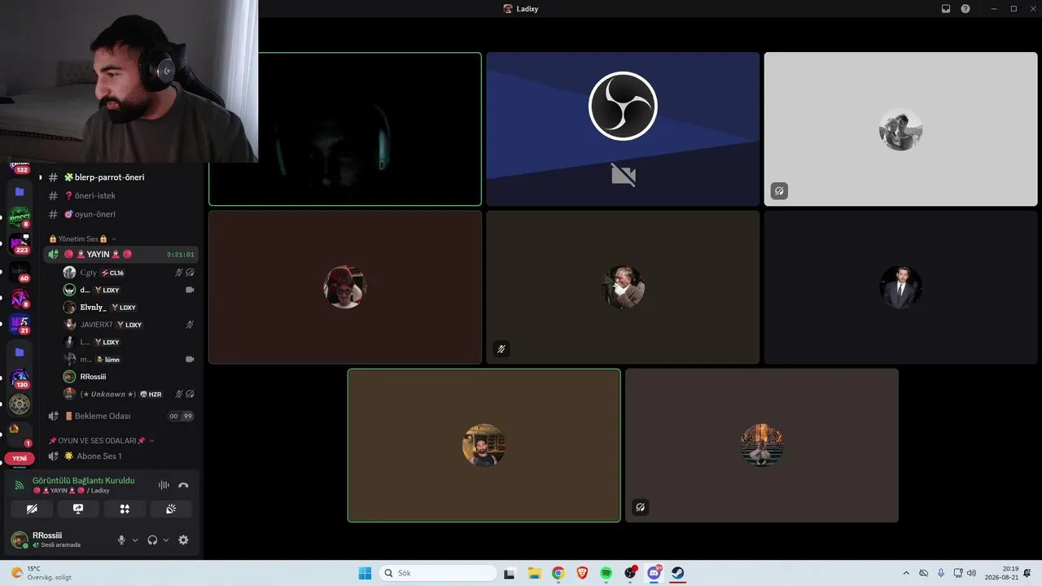The height and width of the screenshot is (586, 1042).
Task: Turn on camera in voice panel
Action: (x=32, y=509)
